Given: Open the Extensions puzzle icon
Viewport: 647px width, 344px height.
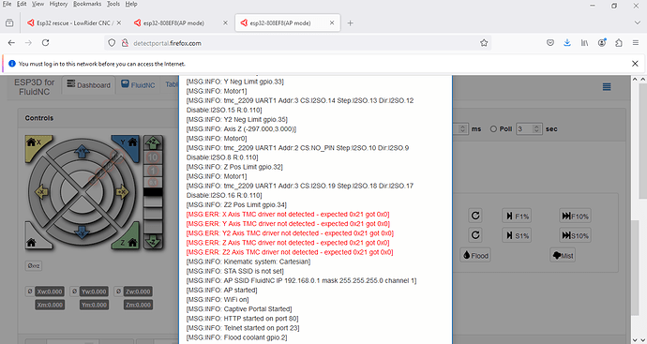Looking at the screenshot, I should coord(619,43).
